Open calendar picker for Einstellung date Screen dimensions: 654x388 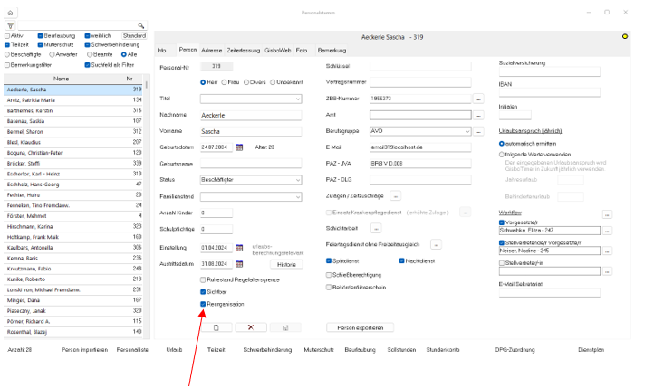240,247
